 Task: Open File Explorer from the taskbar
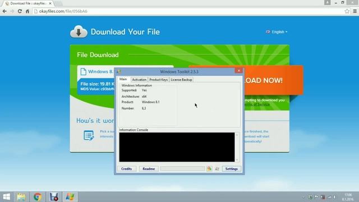(x=21, y=197)
